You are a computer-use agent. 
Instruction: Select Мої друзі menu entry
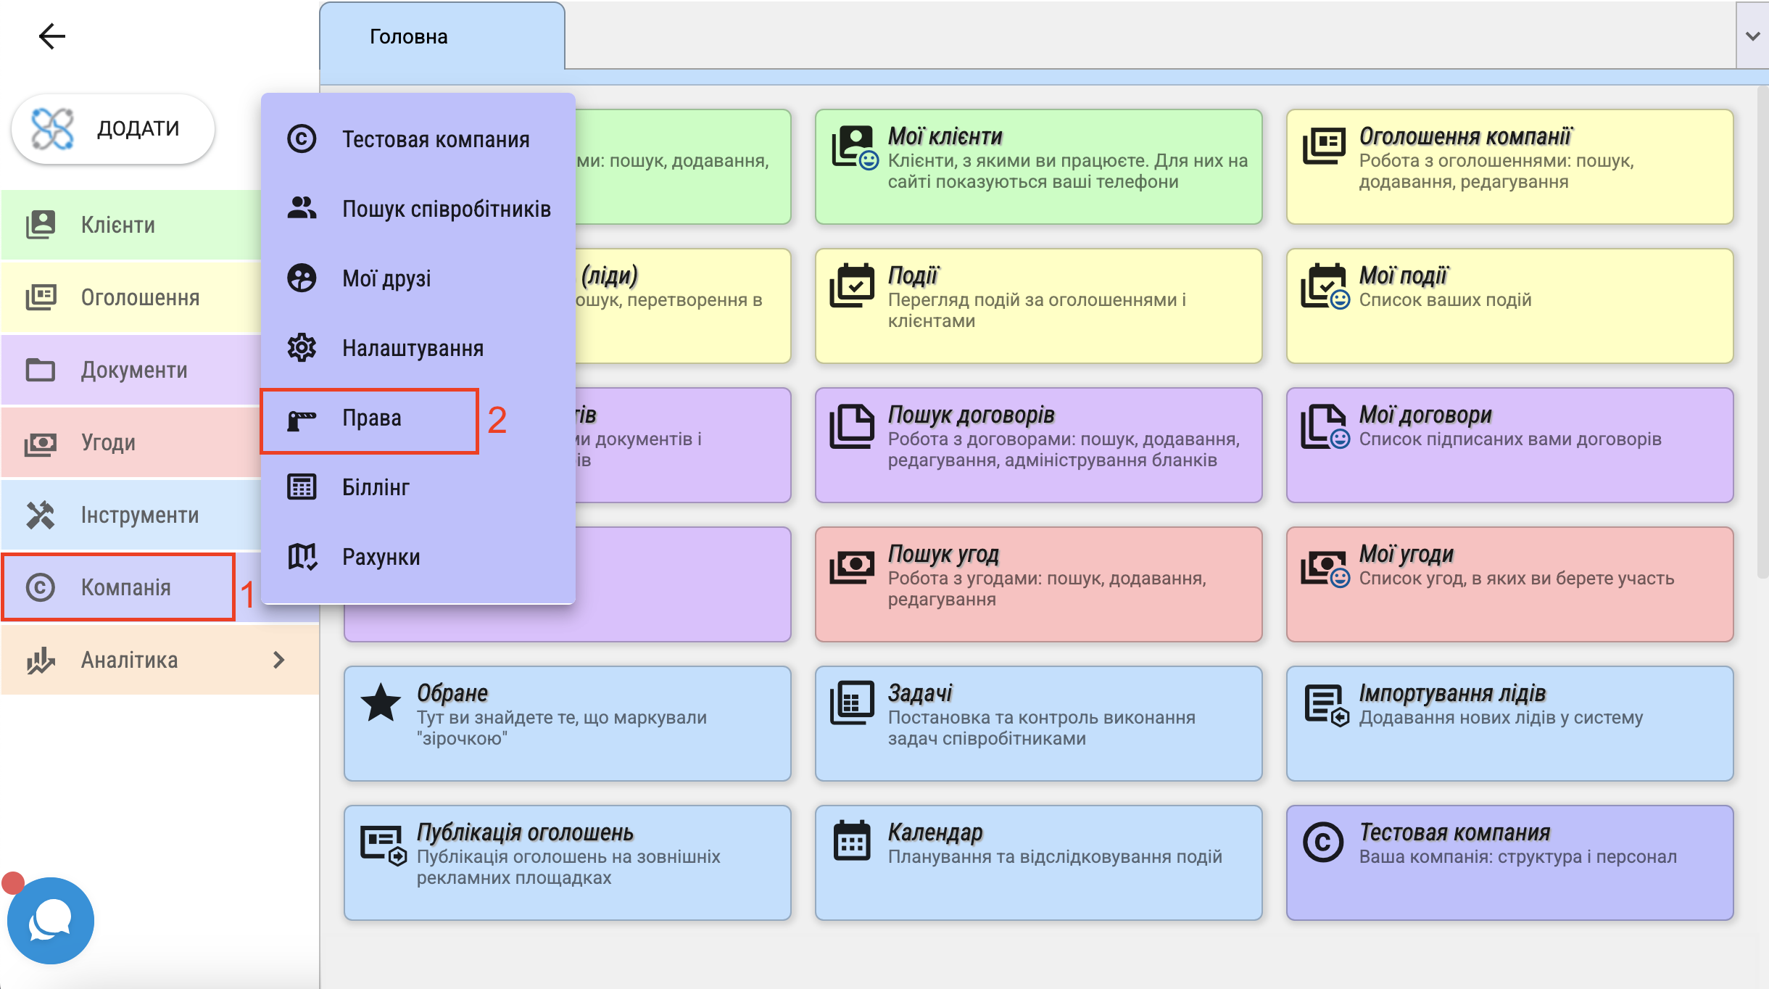click(x=418, y=278)
